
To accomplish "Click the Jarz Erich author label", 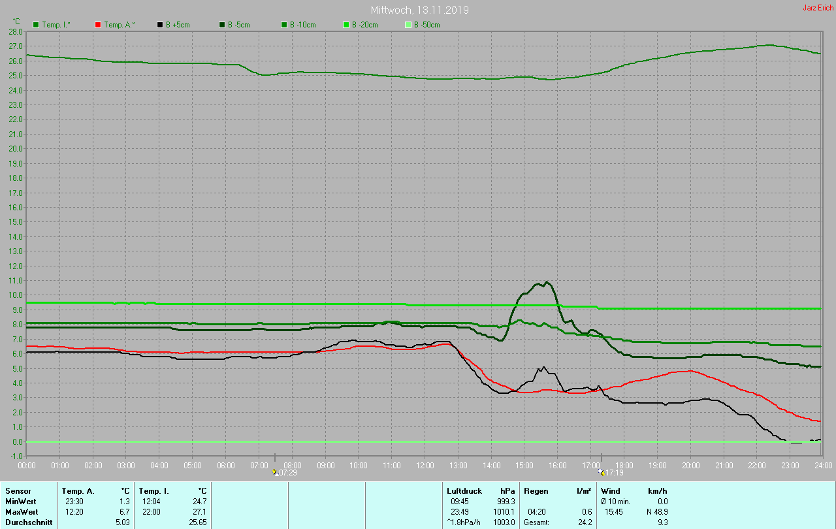I will pos(818,8).
